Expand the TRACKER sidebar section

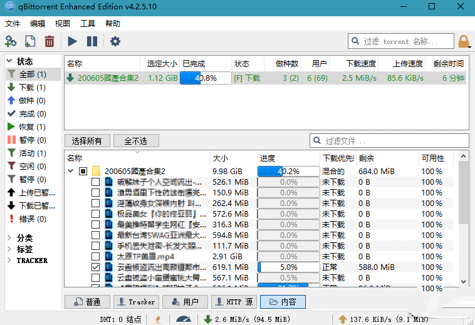point(9,260)
